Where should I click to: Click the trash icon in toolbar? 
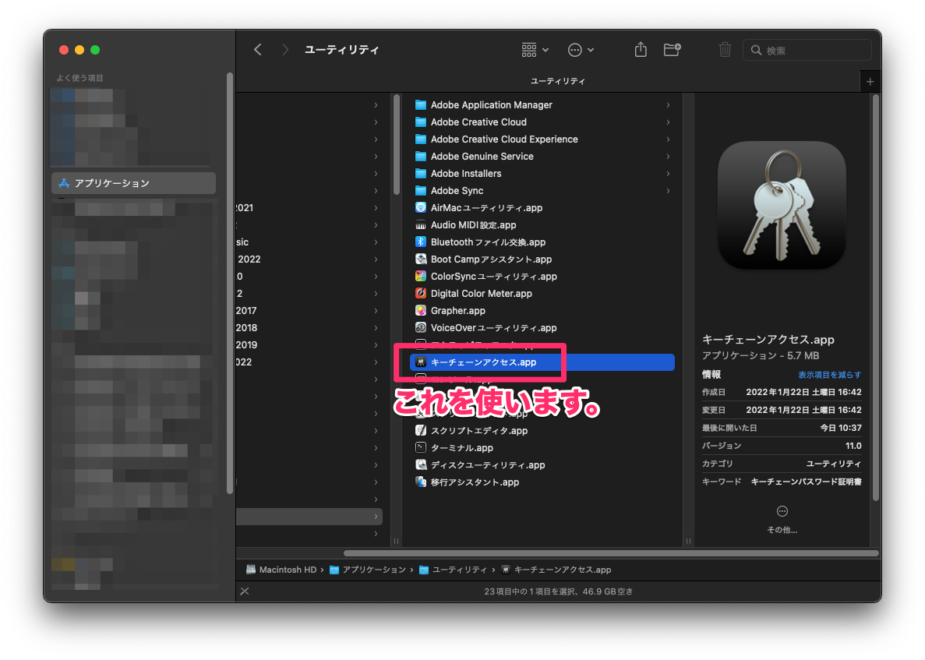(x=725, y=50)
